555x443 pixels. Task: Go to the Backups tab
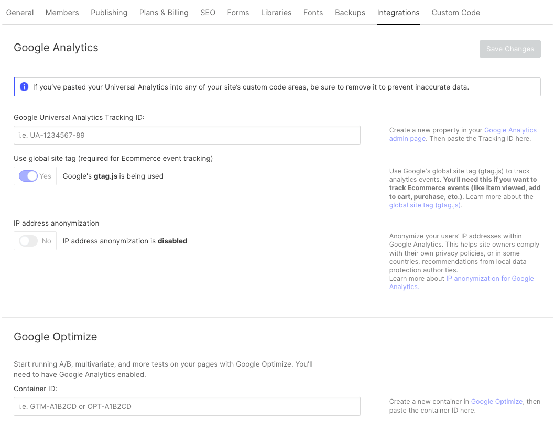(x=350, y=13)
